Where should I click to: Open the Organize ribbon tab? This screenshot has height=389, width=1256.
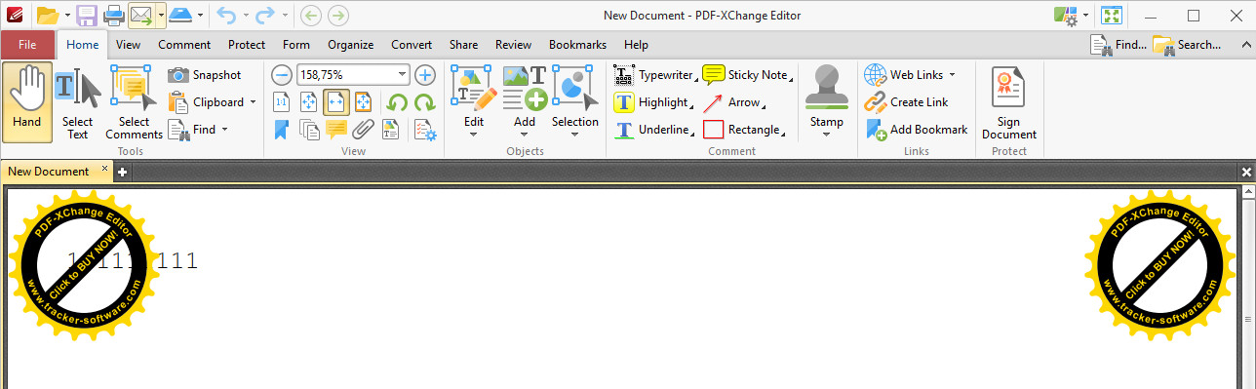click(350, 45)
